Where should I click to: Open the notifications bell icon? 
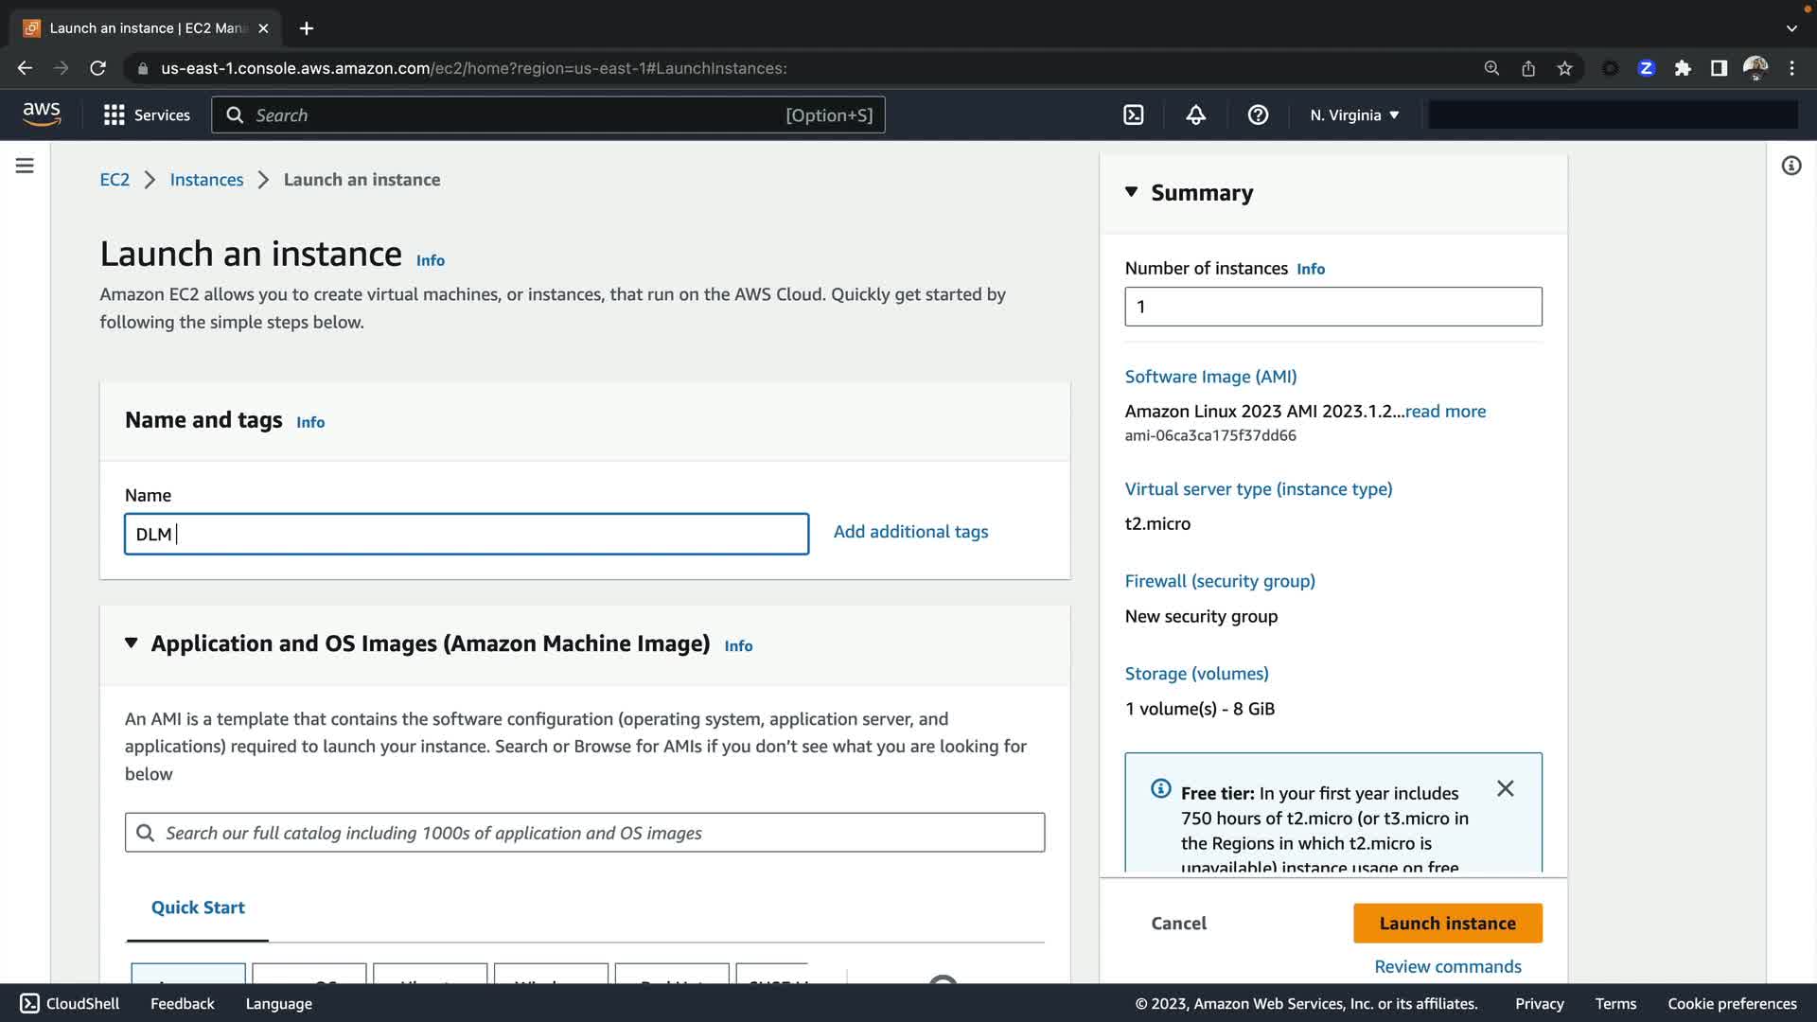[x=1195, y=115]
